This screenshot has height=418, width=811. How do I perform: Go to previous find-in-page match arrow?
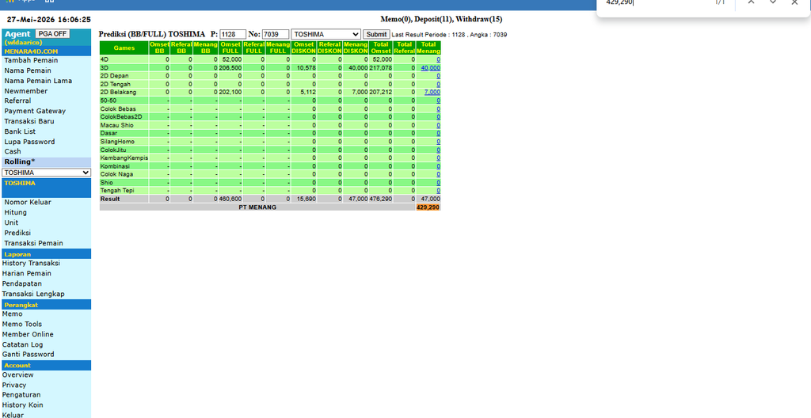(x=751, y=2)
